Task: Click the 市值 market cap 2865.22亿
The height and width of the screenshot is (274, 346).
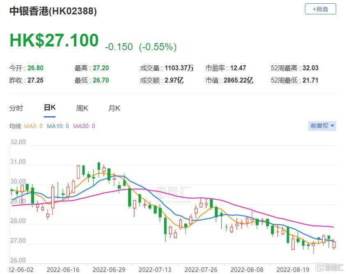Action: click(x=238, y=80)
